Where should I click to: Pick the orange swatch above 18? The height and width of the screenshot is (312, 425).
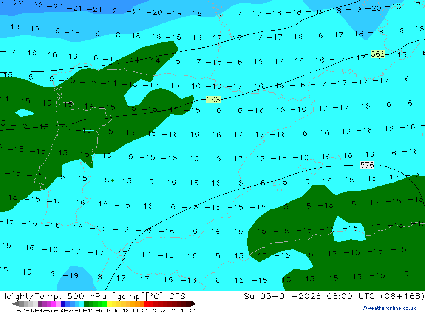[137, 303]
